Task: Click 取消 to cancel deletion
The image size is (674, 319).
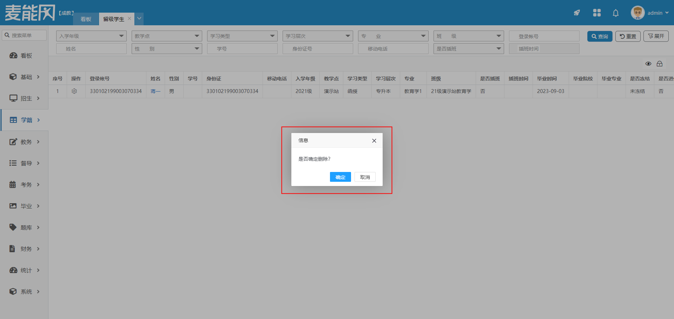Action: coord(365,177)
